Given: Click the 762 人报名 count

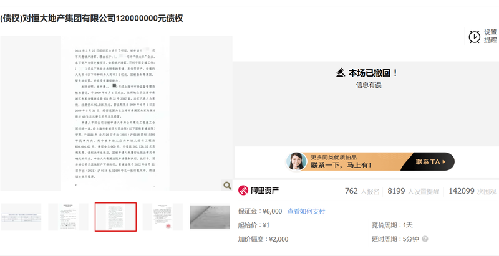Looking at the screenshot, I should pos(362,191).
